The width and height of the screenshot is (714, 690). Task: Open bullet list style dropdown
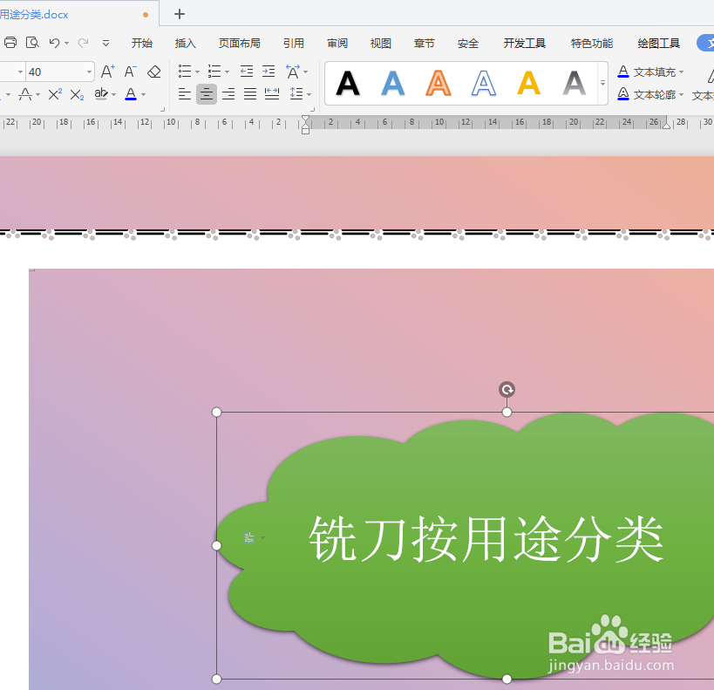[197, 72]
